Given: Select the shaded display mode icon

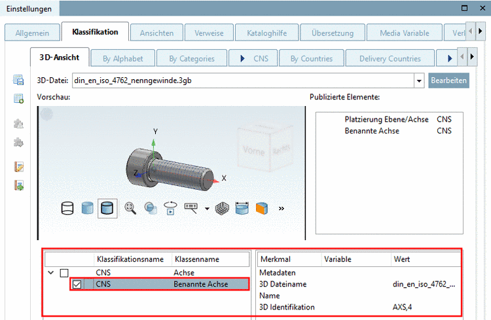Looking at the screenshot, I should (87, 208).
